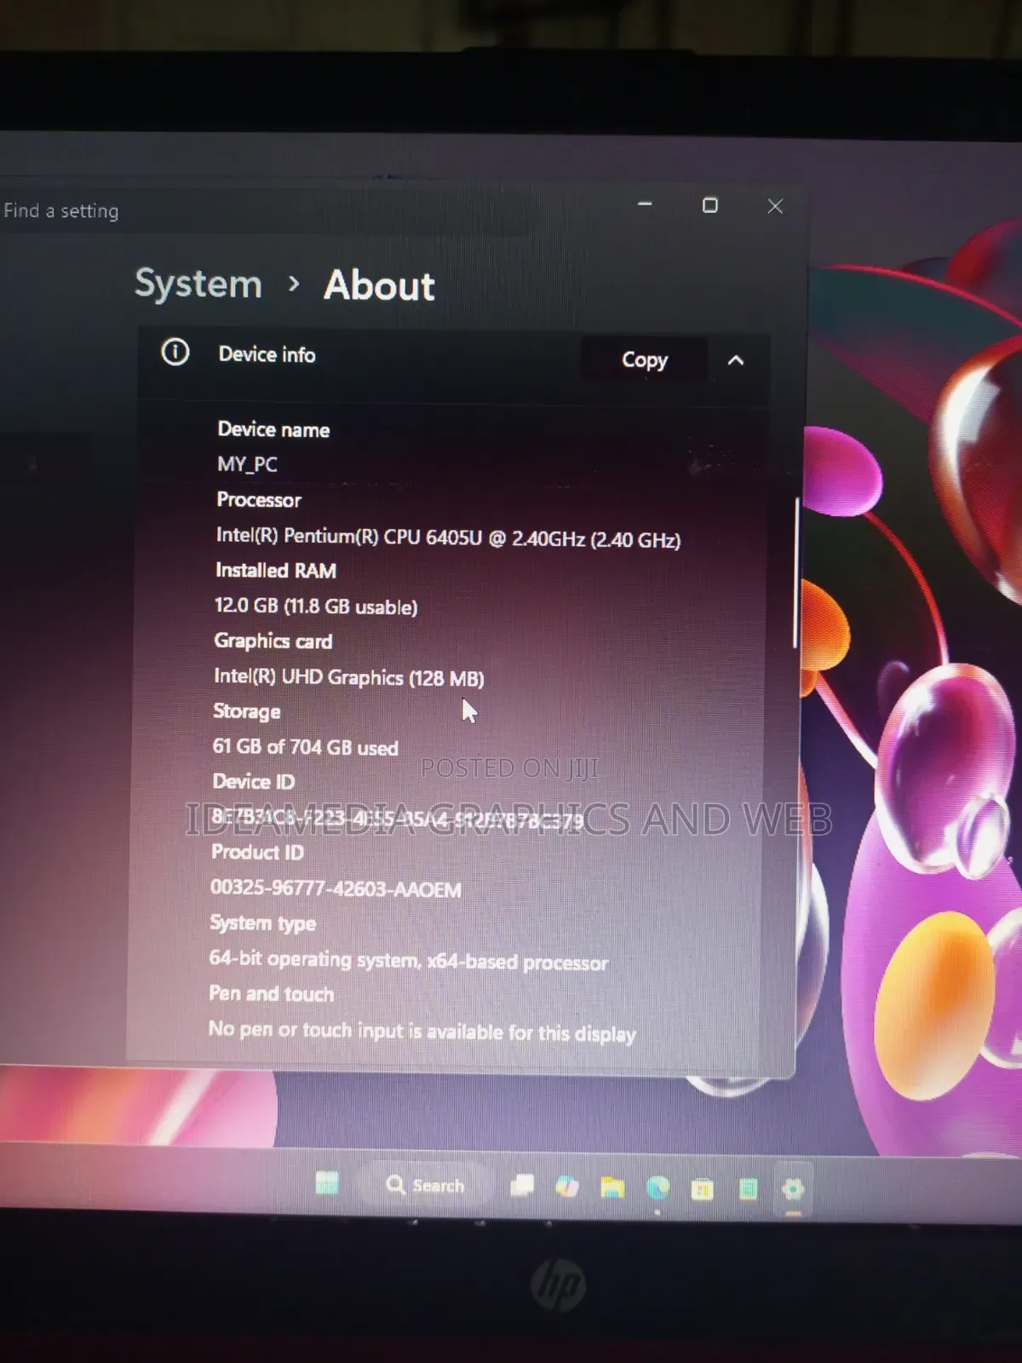The width and height of the screenshot is (1022, 1363).
Task: Click the Installed RAM label
Action: 276,571
